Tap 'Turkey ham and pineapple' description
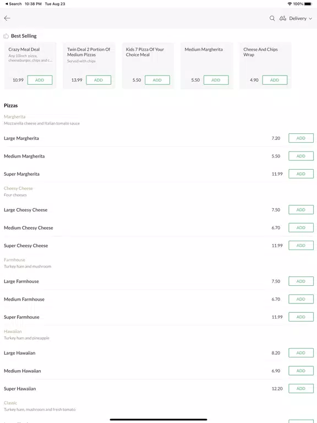This screenshot has height=423, width=317. pos(26,338)
